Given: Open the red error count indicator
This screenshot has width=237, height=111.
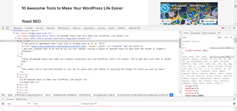Looking at the screenshot, I should (224, 28).
